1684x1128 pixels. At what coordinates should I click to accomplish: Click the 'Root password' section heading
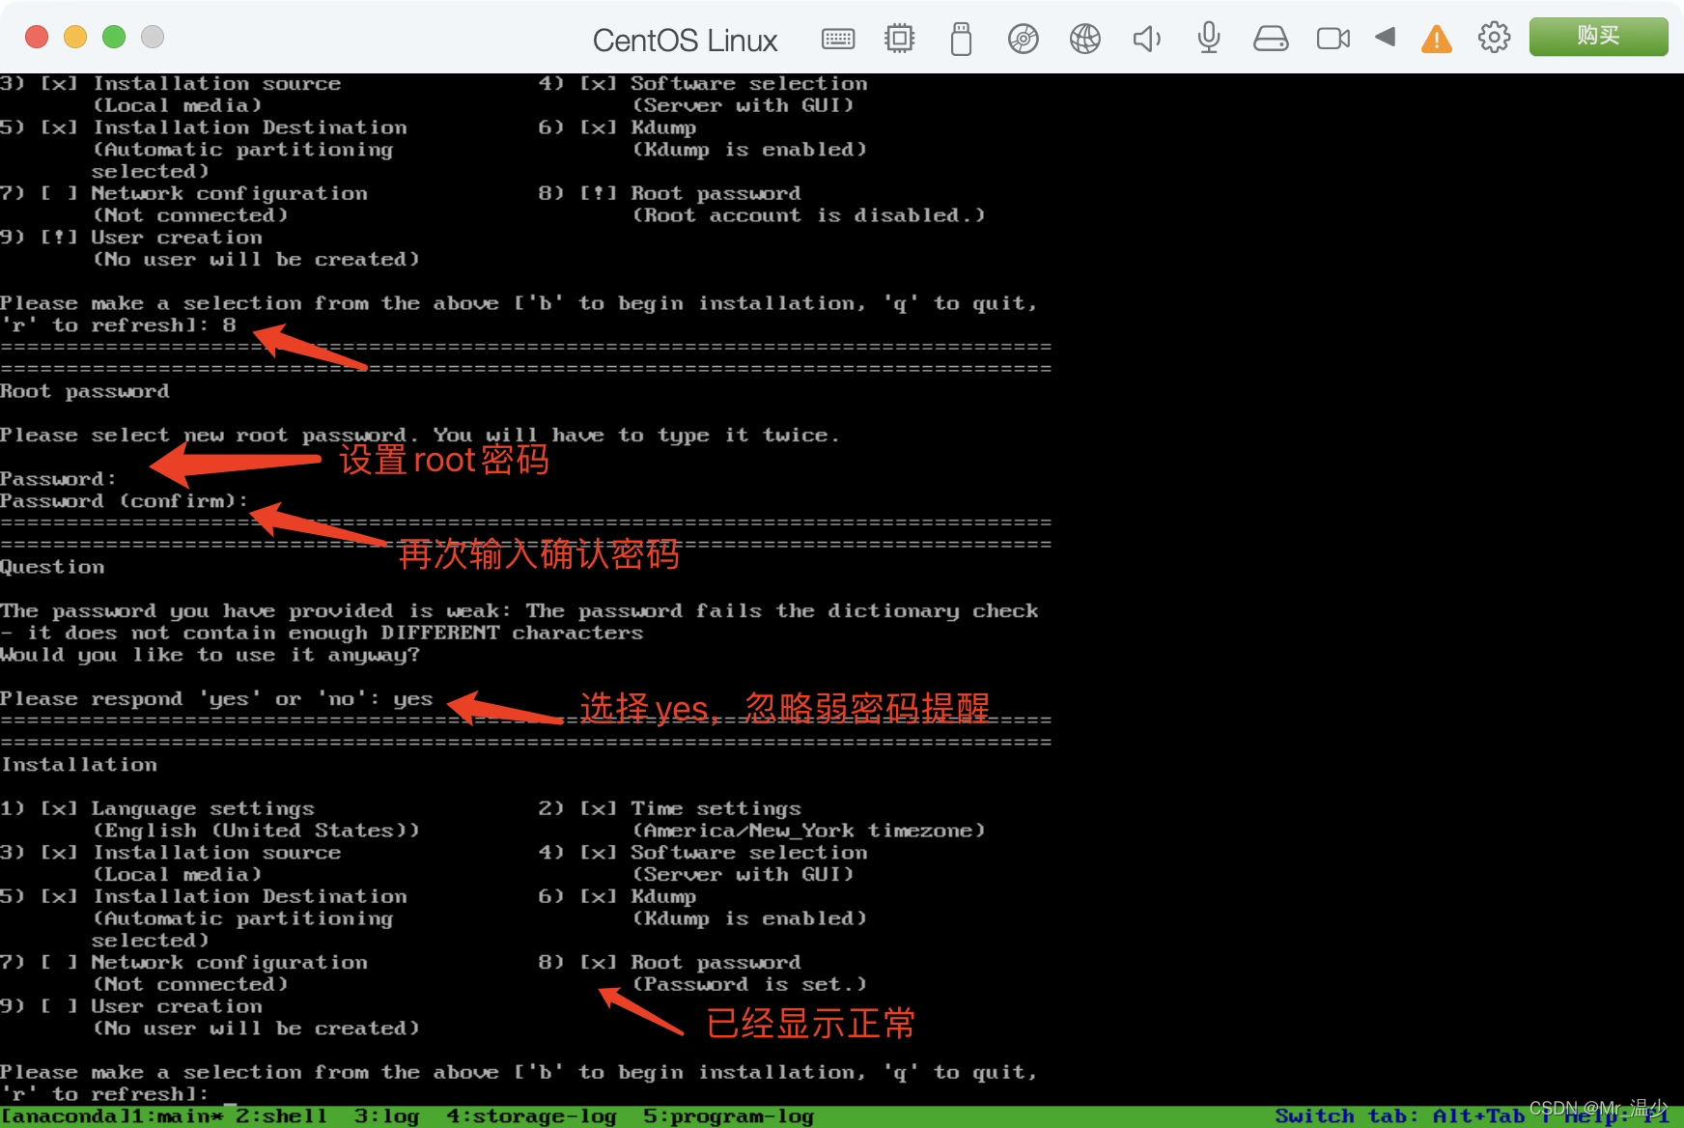pyautogui.click(x=85, y=391)
